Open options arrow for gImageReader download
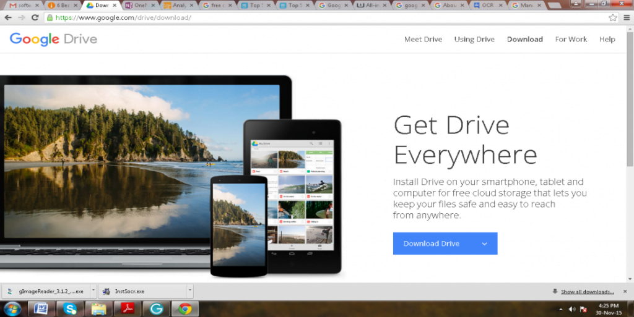The image size is (634, 317). tap(93, 291)
